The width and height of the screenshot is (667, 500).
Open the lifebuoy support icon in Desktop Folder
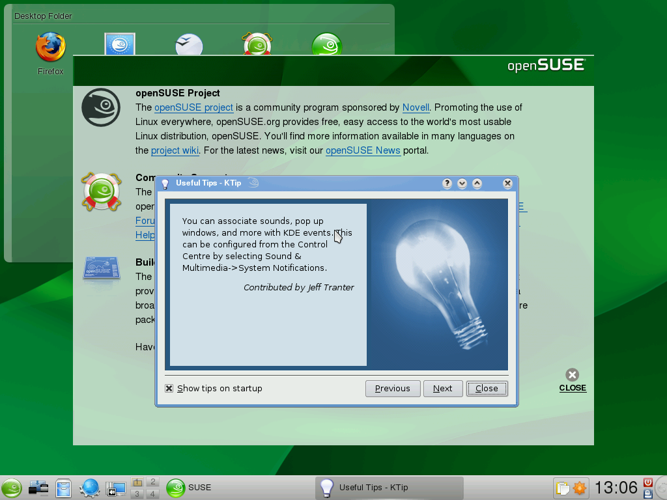[x=257, y=44]
